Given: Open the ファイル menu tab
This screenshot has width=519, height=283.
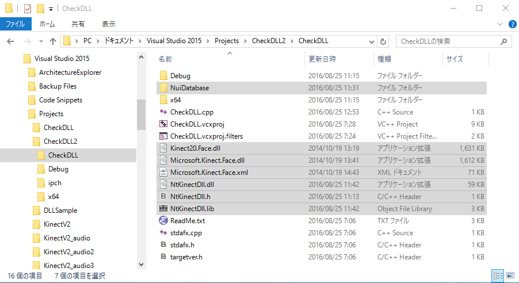Looking at the screenshot, I should pyautogui.click(x=15, y=24).
